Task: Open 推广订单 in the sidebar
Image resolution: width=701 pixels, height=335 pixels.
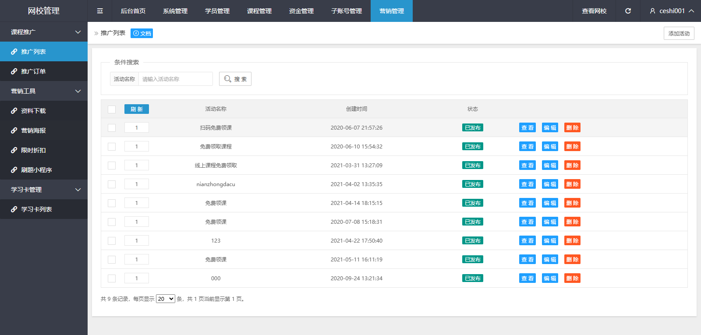Action: 44,71
